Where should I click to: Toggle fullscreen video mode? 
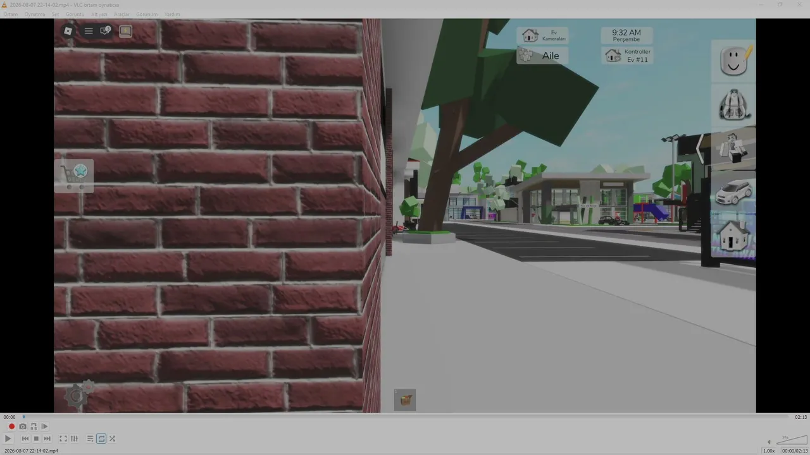tap(63, 439)
